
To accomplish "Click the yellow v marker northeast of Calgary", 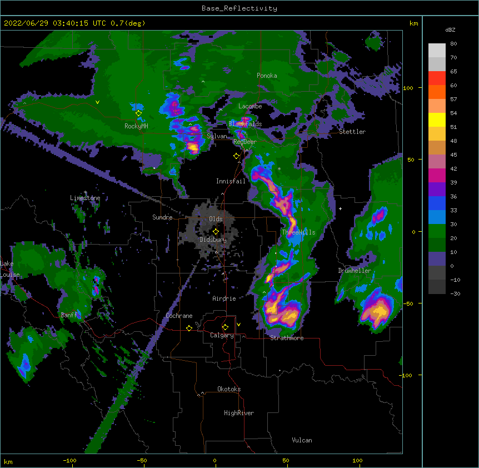I will pyautogui.click(x=238, y=325).
